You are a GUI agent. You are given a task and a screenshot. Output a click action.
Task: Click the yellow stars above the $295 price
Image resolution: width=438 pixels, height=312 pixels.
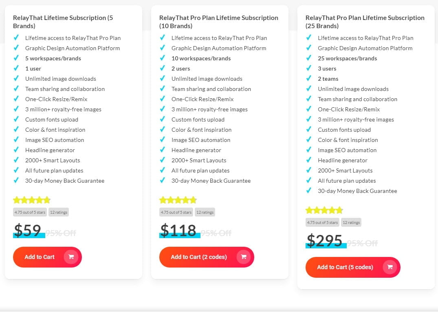point(324,210)
